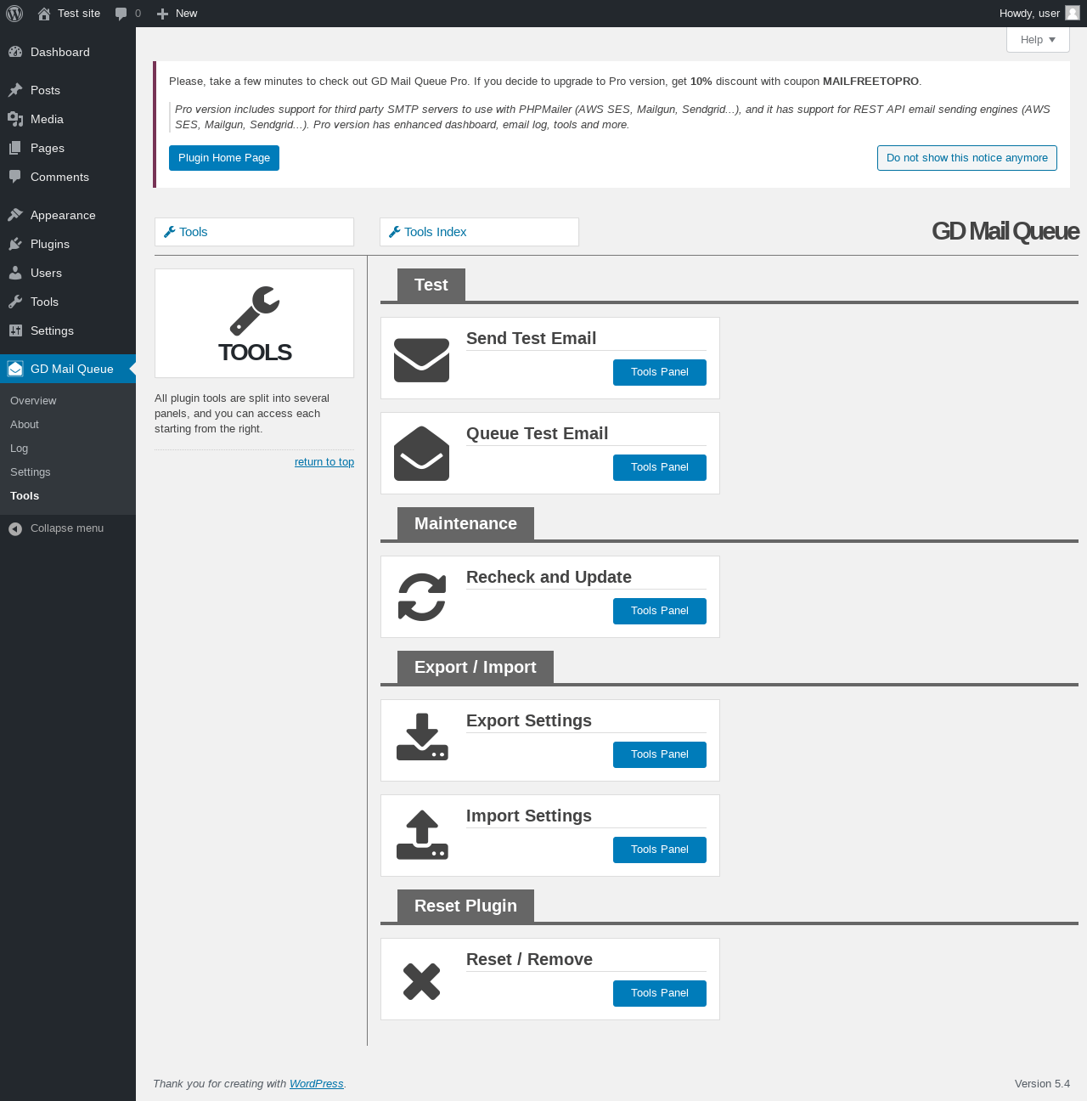Click the Users person icon

point(15,273)
